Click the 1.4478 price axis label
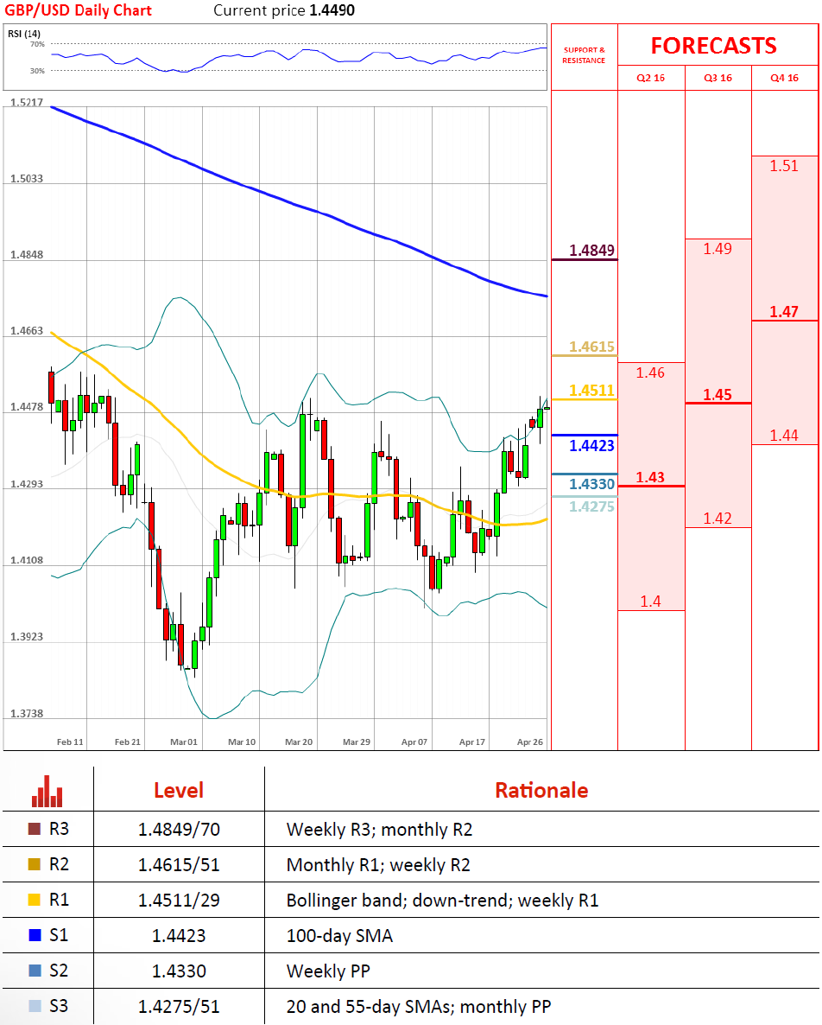This screenshot has width=822, height=1025. [27, 407]
